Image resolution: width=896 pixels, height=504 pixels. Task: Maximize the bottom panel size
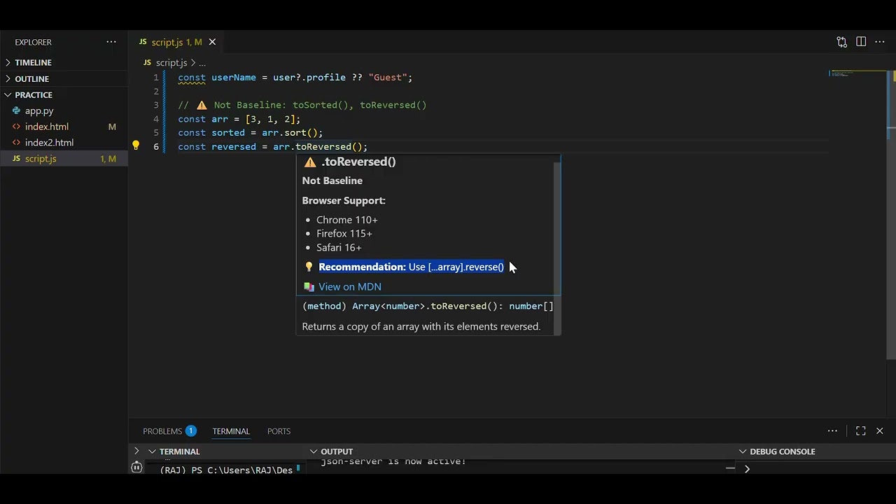coord(861,431)
